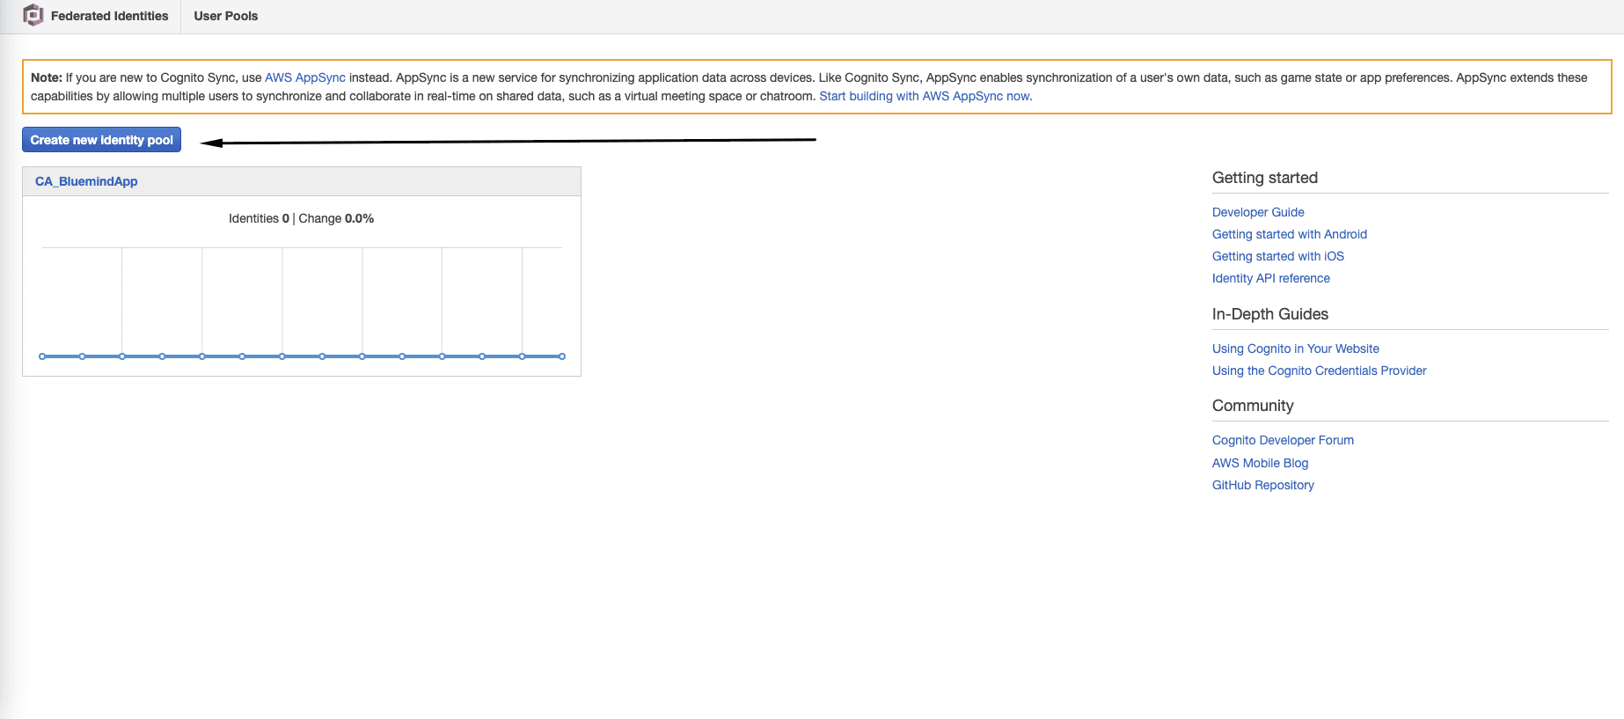Switch to the User Pools tab
Screen dimensions: 1624x719
point(226,16)
